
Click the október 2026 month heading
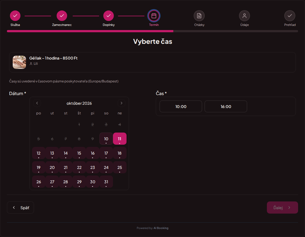79,103
